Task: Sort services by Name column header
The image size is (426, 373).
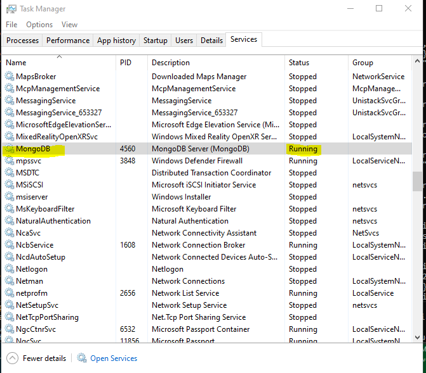Action: point(17,63)
